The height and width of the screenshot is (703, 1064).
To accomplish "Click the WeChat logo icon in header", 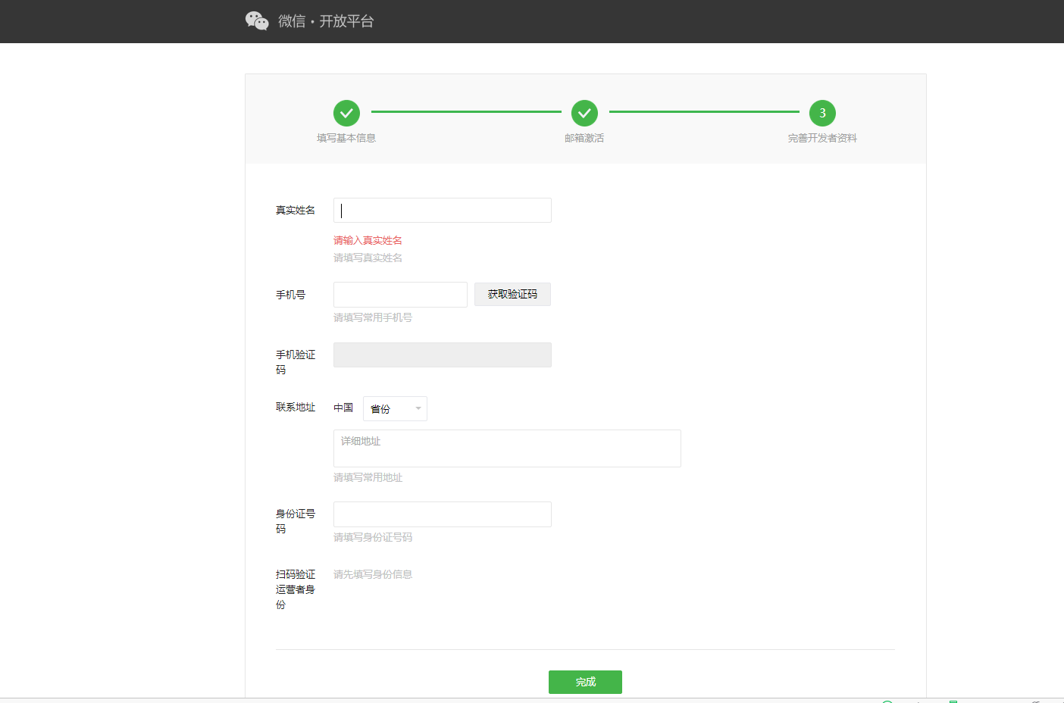I will [257, 21].
